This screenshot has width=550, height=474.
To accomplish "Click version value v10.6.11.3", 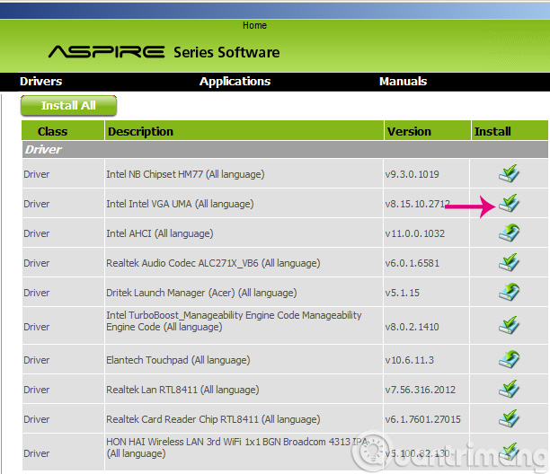I will [x=410, y=360].
